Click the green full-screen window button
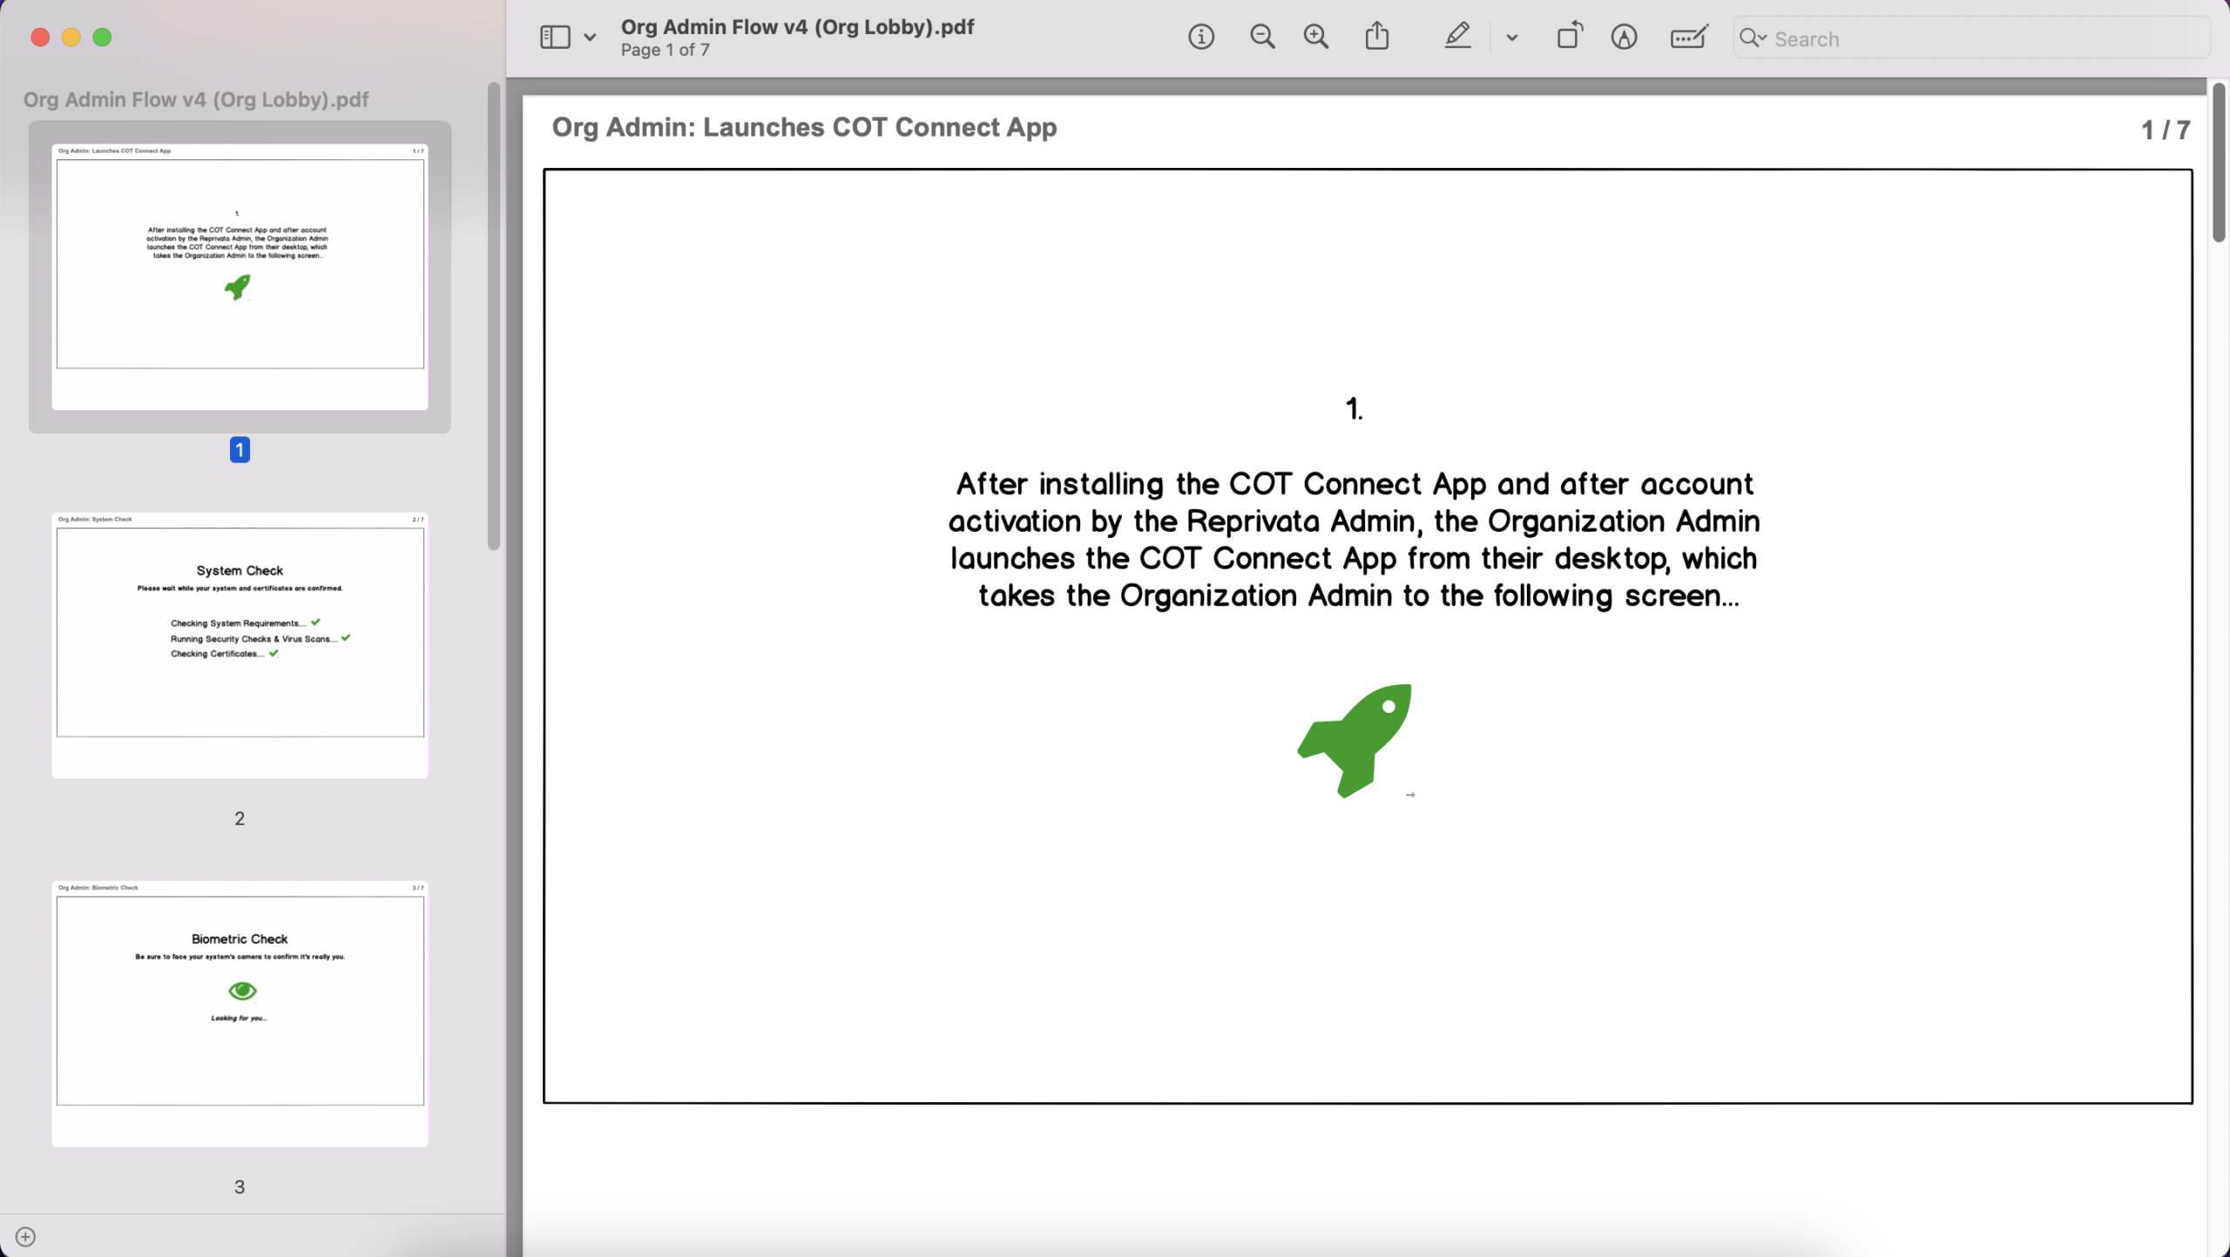Image resolution: width=2230 pixels, height=1257 pixels. click(x=103, y=37)
